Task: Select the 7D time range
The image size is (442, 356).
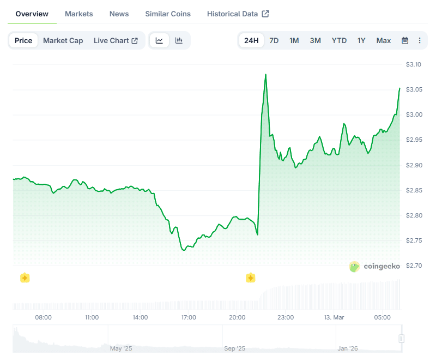Action: click(274, 40)
